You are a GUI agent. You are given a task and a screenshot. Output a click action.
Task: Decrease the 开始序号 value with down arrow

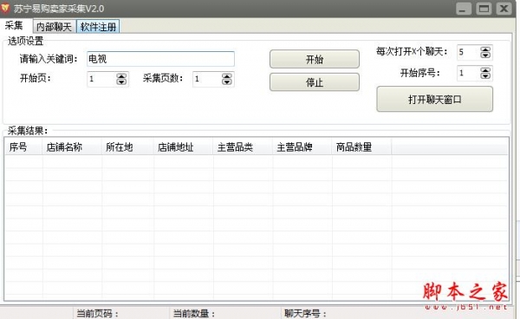485,76
